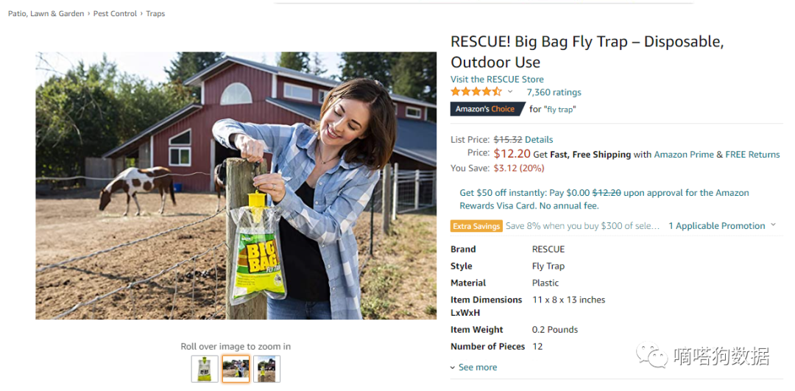Expand the 1 Applicable Promotion dropdown
Screen dimensions: 795x391
pyautogui.click(x=722, y=225)
